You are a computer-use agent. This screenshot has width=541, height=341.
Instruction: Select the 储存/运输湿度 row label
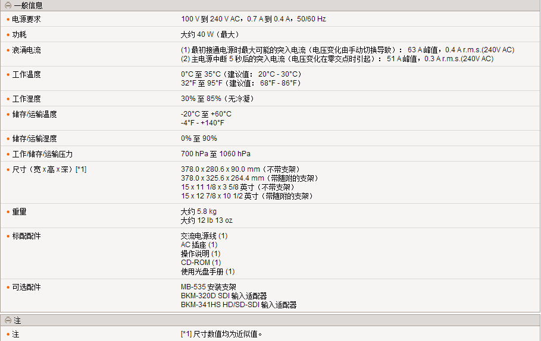(x=35, y=138)
